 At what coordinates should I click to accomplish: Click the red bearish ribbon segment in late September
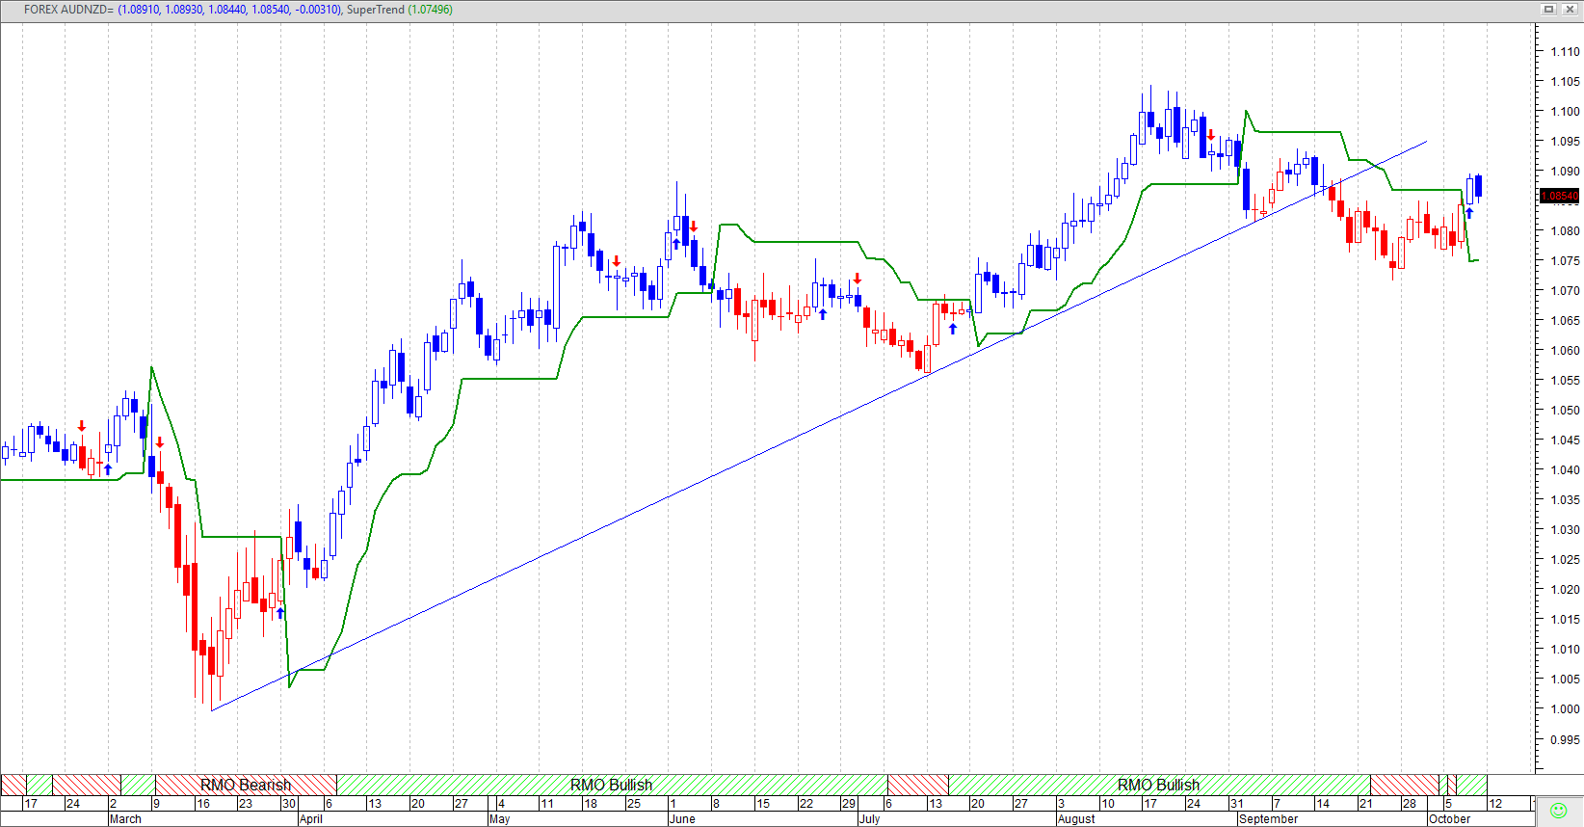coord(1404,784)
